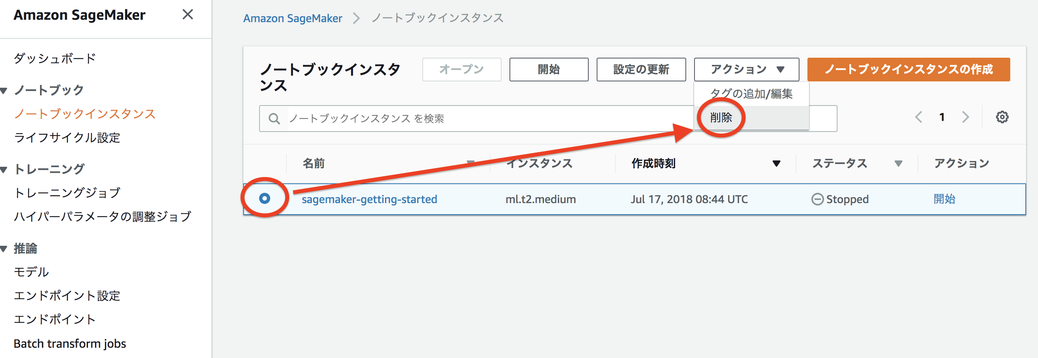The width and height of the screenshot is (1038, 358).
Task: Click the オープン button
Action: pos(462,70)
